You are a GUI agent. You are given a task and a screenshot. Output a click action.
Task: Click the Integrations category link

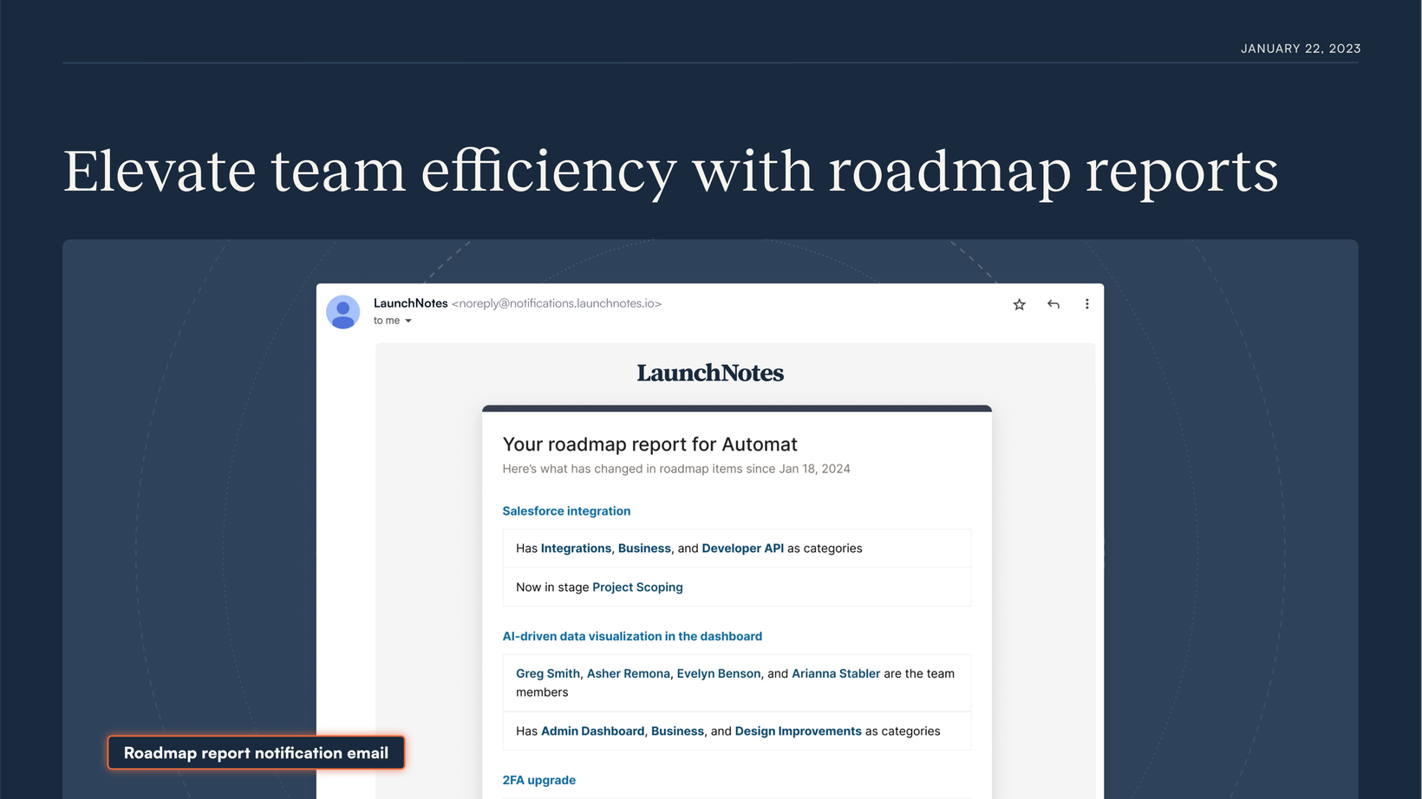click(576, 549)
